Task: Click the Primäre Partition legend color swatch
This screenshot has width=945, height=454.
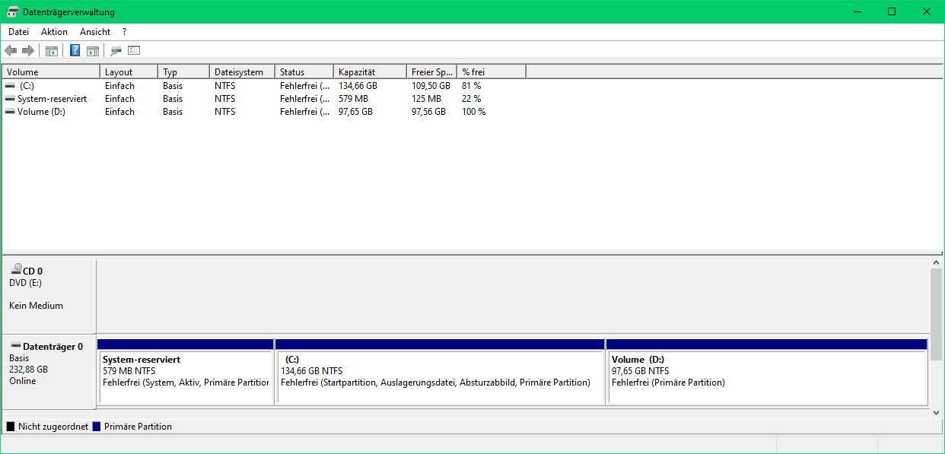Action: click(97, 427)
